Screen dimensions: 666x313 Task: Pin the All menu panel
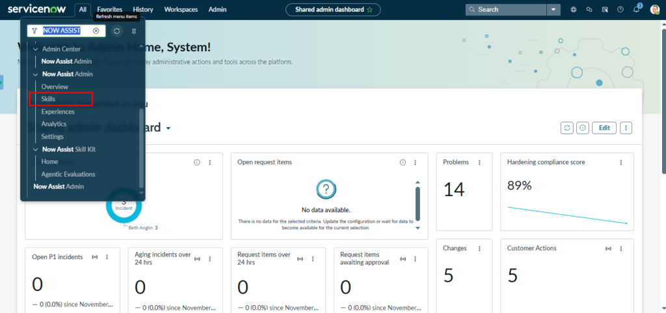point(134,31)
